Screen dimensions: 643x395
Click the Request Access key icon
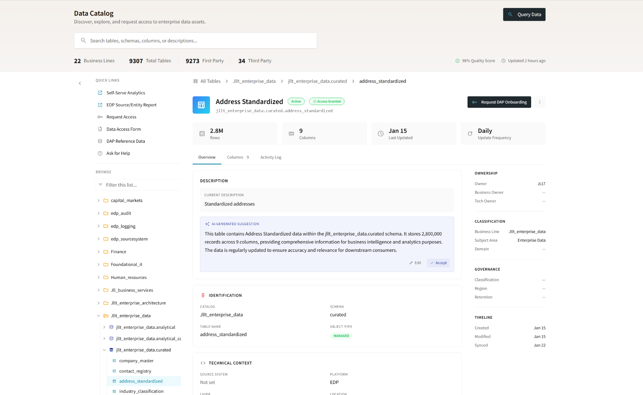point(100,117)
